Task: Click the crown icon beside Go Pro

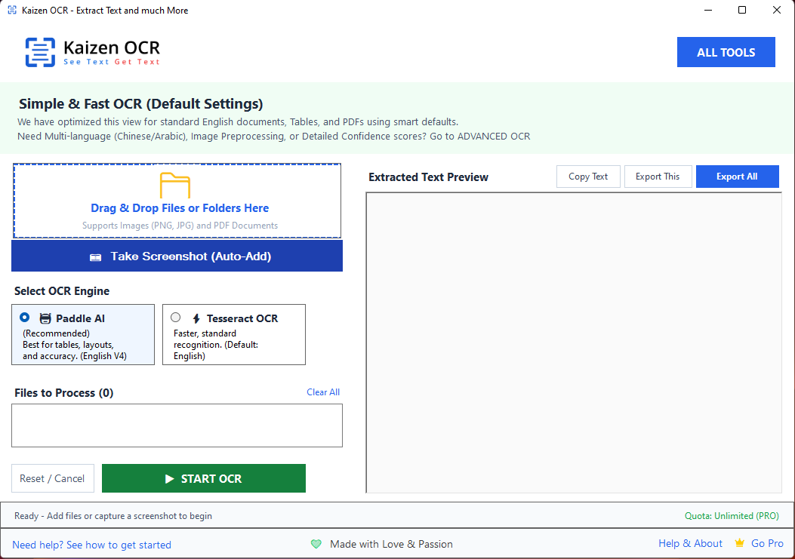Action: (x=740, y=543)
